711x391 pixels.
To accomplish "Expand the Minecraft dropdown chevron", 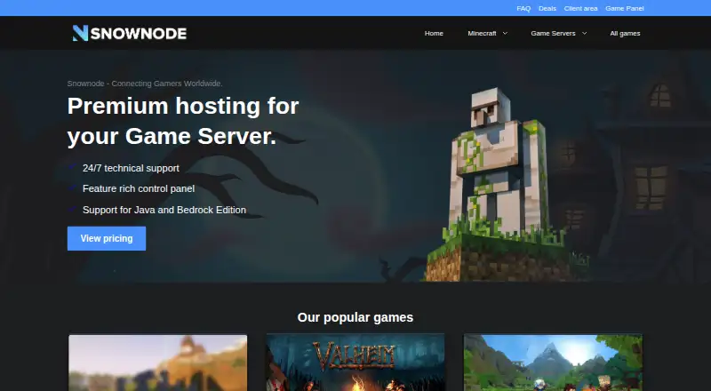I will point(505,33).
